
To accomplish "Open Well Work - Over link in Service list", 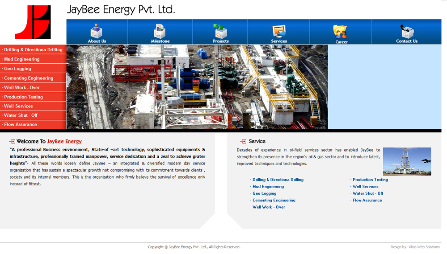I will pos(269,207).
